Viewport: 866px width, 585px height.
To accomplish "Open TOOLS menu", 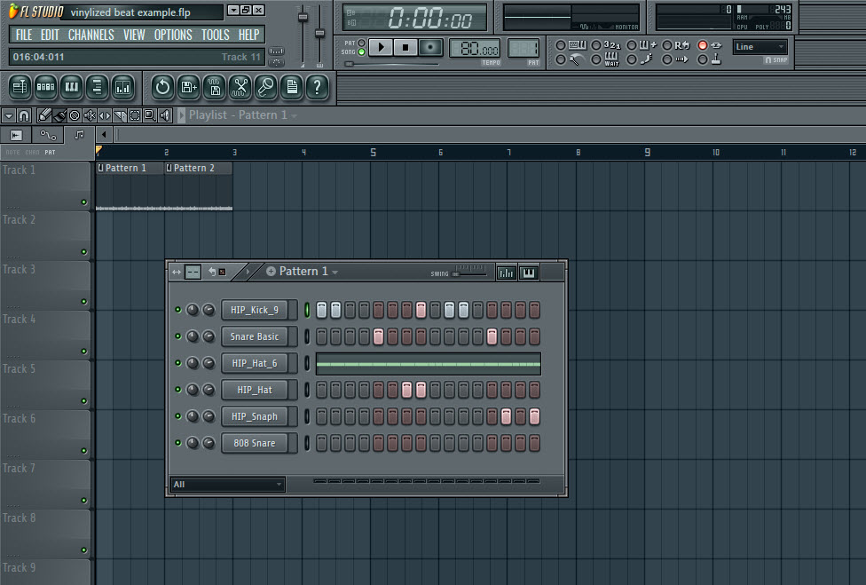I will coord(216,35).
